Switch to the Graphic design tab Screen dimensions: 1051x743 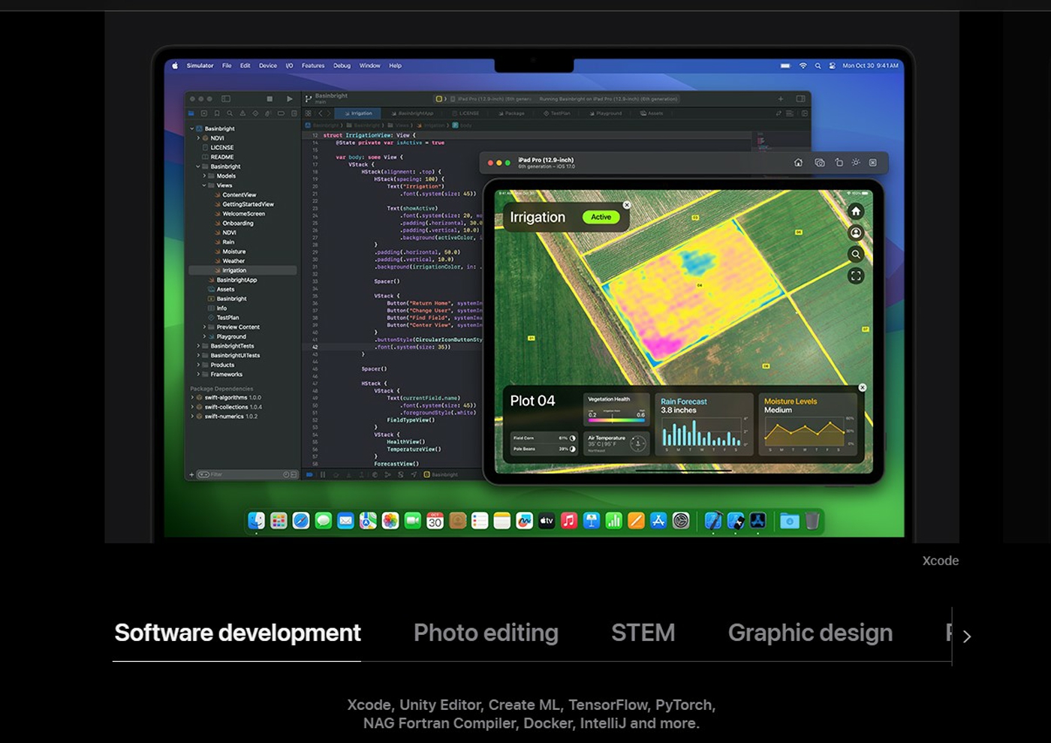click(810, 633)
